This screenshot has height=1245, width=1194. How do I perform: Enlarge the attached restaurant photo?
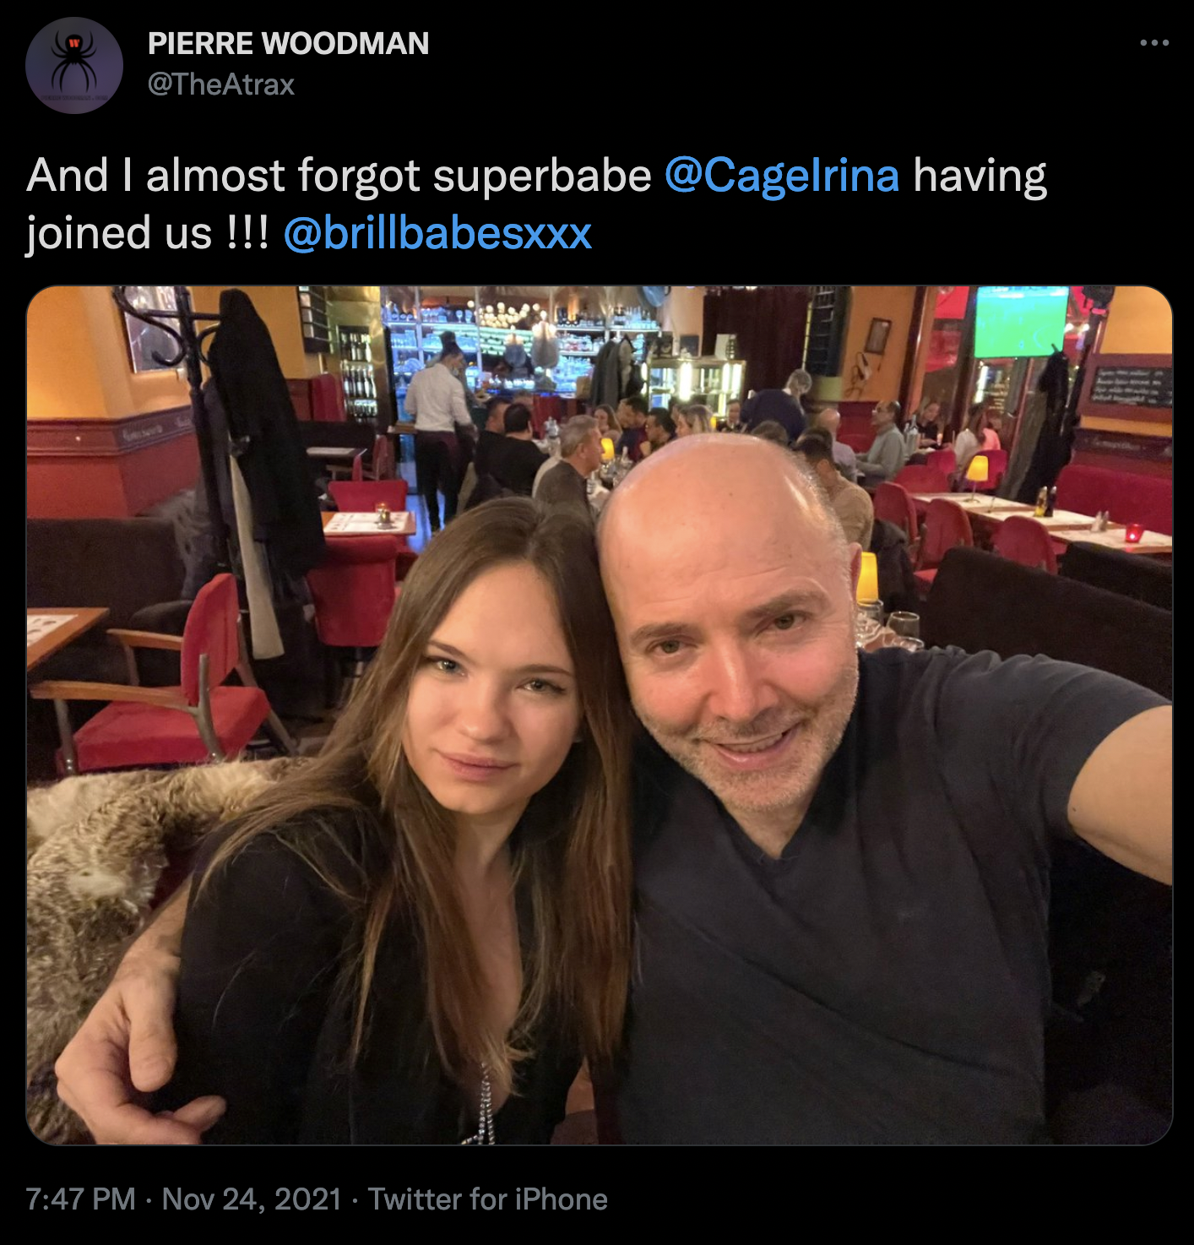click(x=599, y=715)
